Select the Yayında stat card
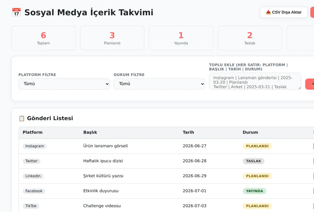 (181, 38)
